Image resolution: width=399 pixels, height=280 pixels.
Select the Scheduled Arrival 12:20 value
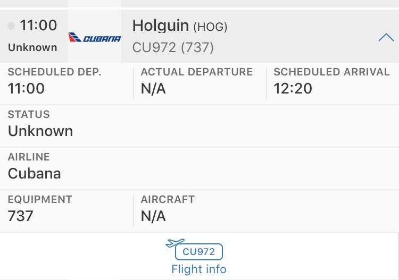point(293,89)
